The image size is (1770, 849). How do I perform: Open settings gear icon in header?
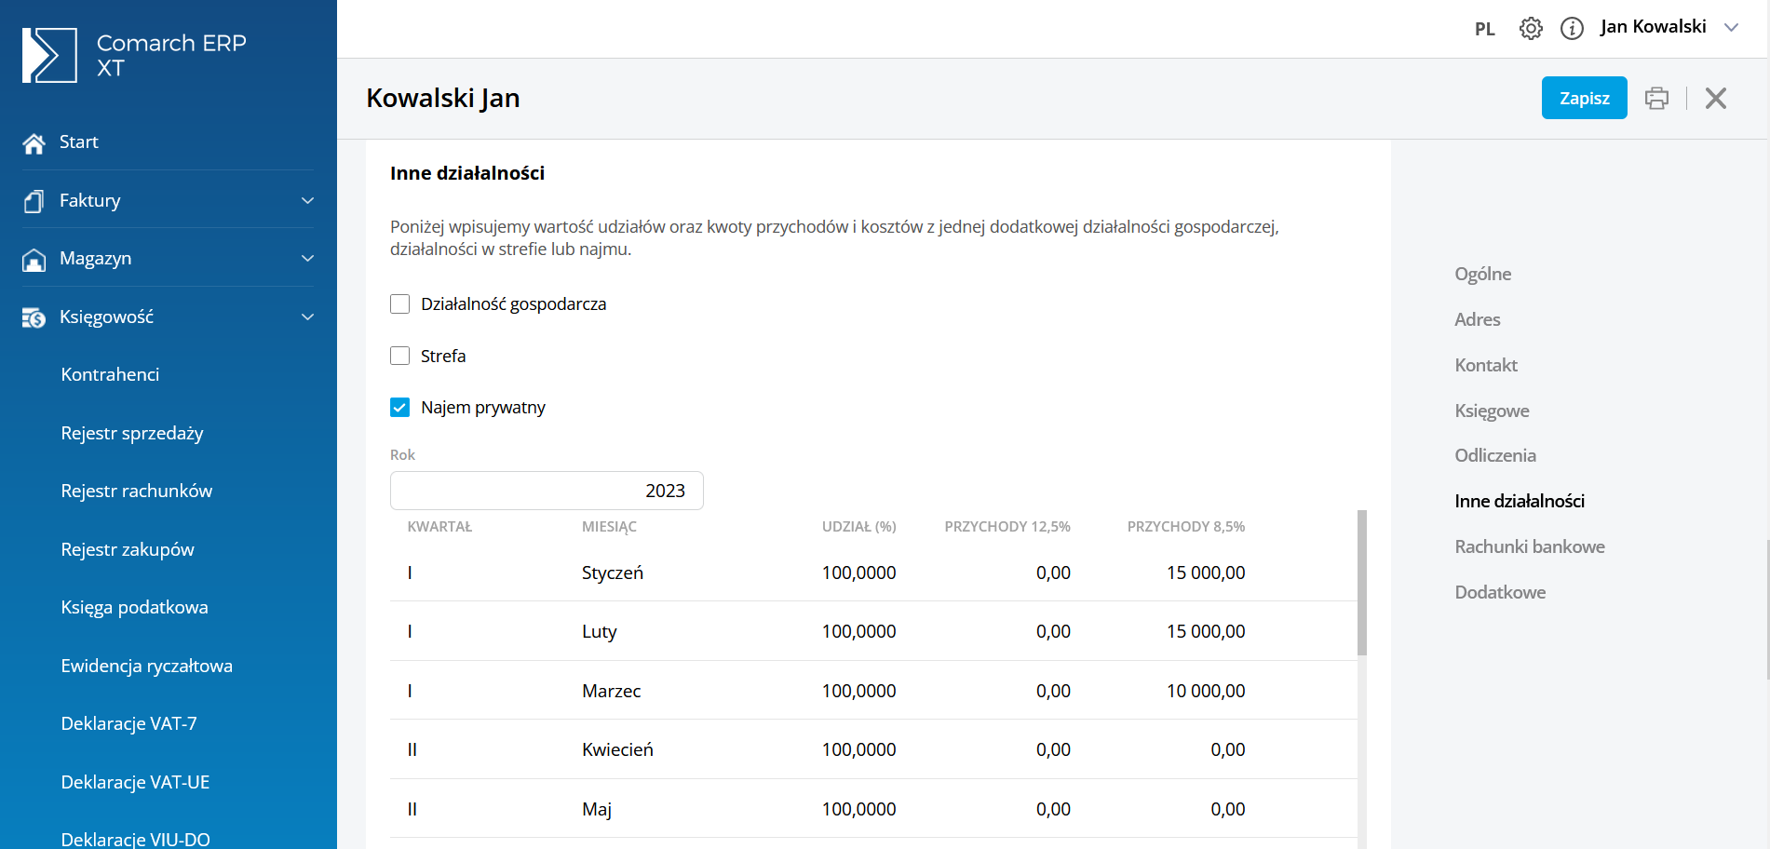[x=1531, y=29]
